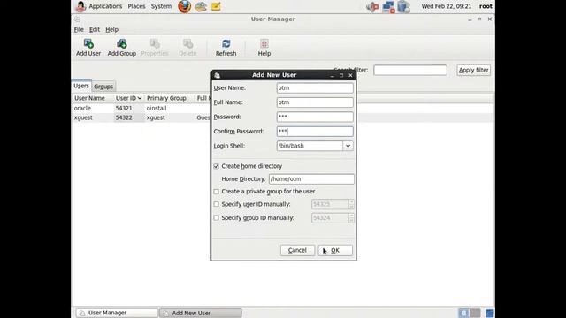Open the mail launcher in top panel
The image size is (566, 318).
click(201, 6)
